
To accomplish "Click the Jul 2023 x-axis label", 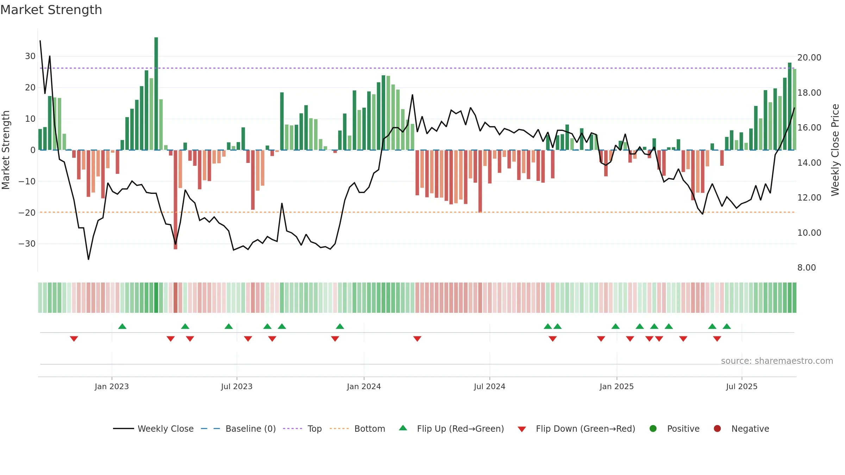I will point(237,386).
